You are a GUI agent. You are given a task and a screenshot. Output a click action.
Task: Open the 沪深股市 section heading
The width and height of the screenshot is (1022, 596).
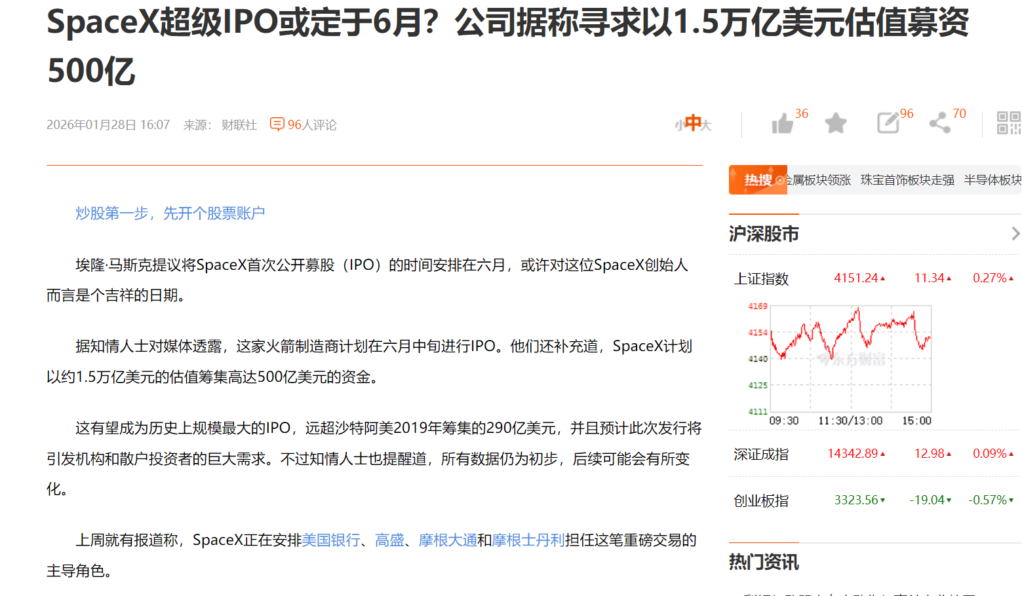tap(764, 234)
